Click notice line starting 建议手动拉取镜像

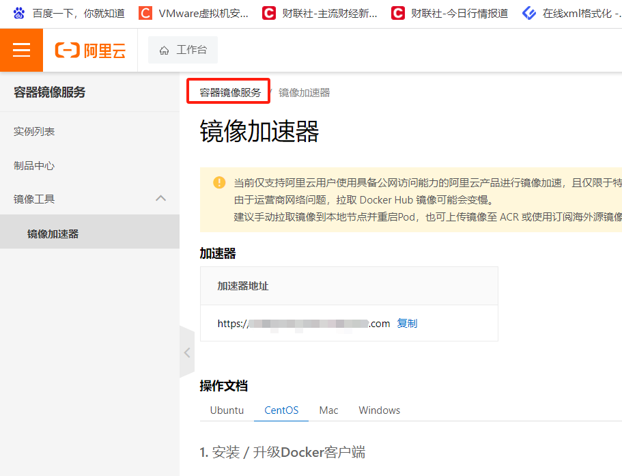coord(427,216)
